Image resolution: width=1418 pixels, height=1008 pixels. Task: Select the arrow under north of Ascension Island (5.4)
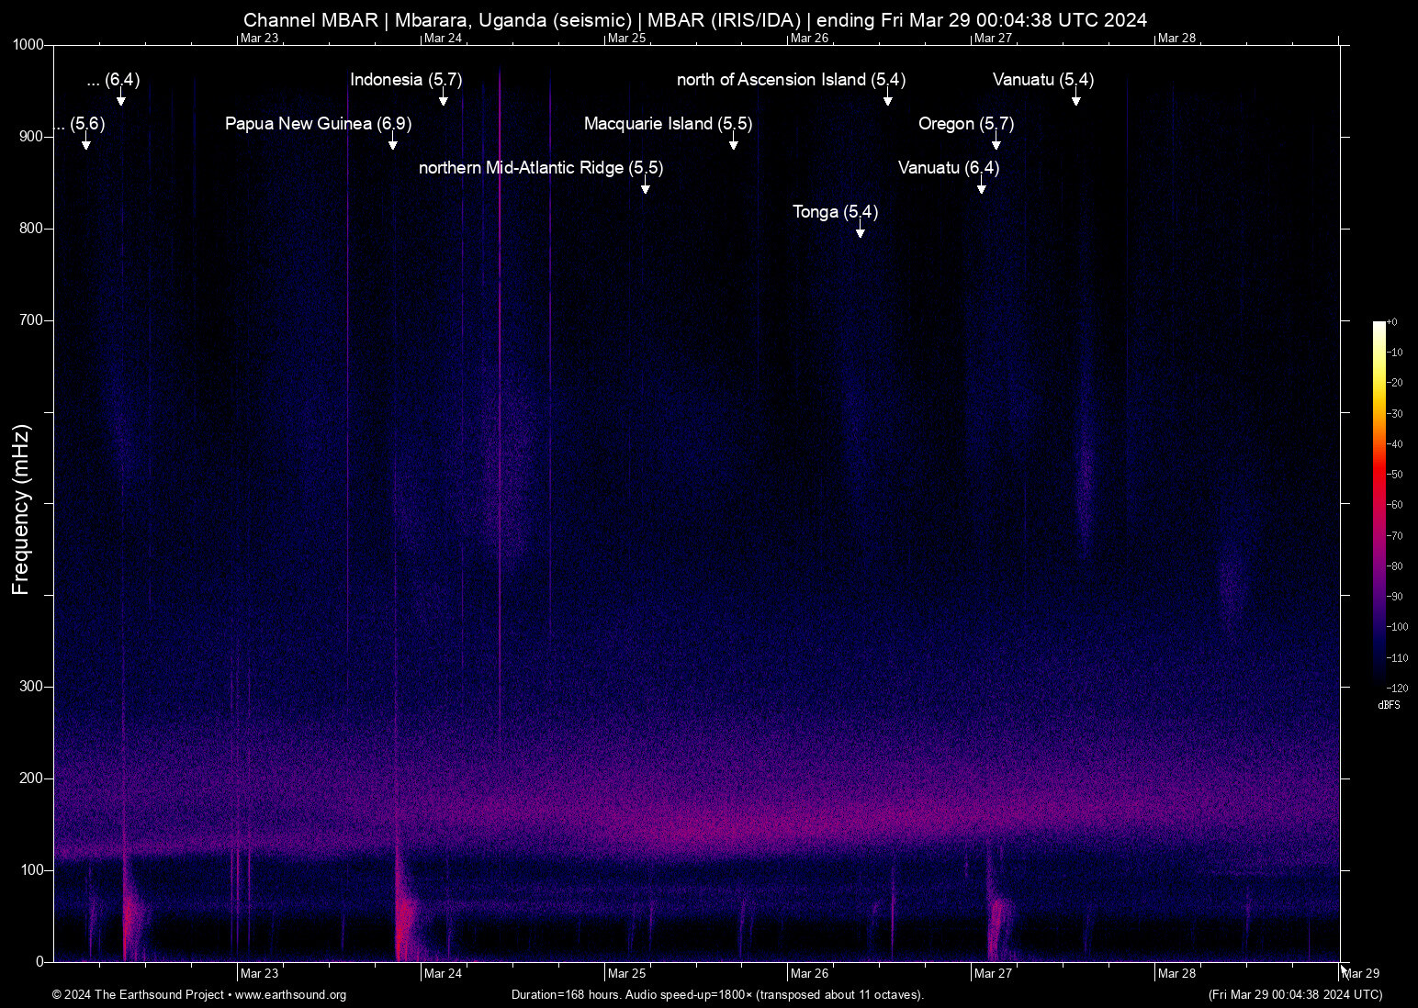point(888,97)
